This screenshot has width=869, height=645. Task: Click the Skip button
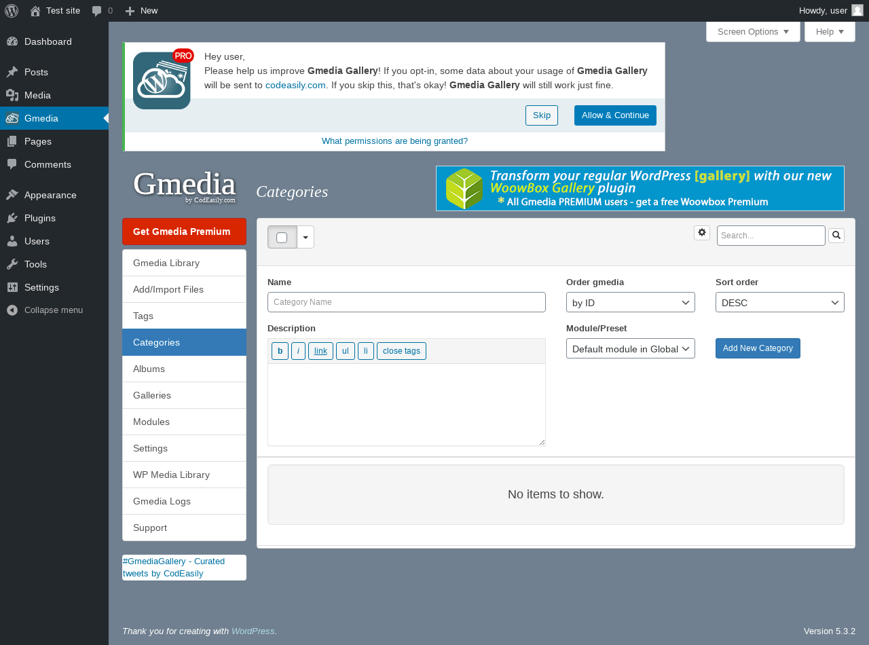click(542, 115)
